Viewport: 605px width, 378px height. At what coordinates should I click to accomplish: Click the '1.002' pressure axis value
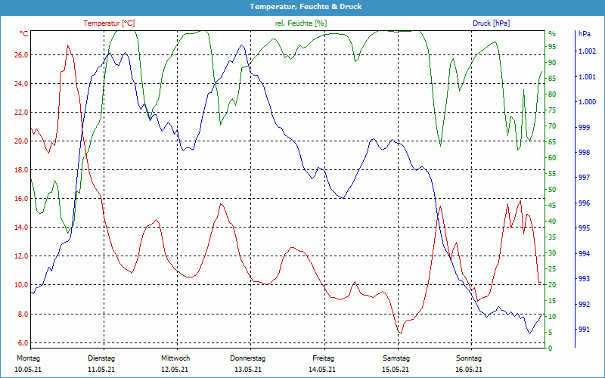587,51
